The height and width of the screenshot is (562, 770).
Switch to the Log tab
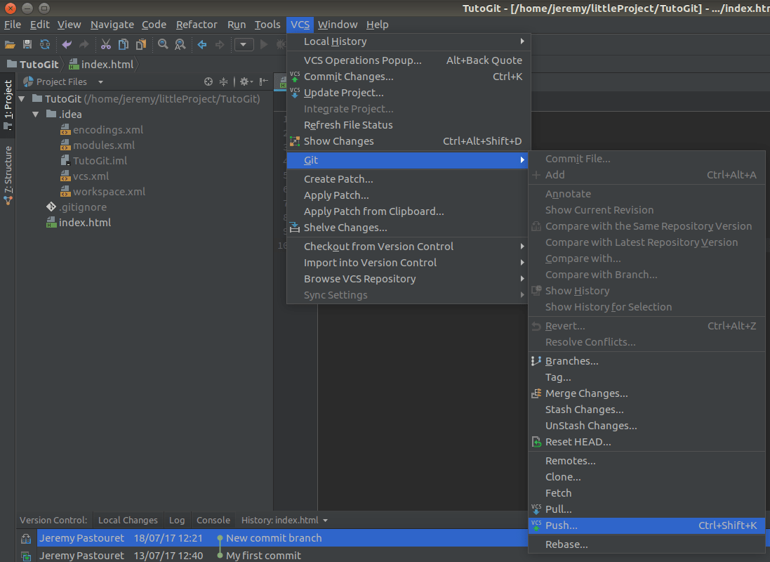(177, 521)
